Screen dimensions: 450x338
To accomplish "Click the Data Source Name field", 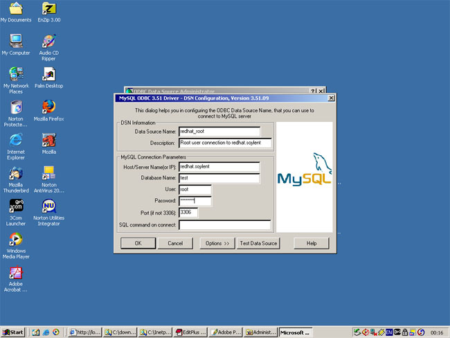I will 219,131.
